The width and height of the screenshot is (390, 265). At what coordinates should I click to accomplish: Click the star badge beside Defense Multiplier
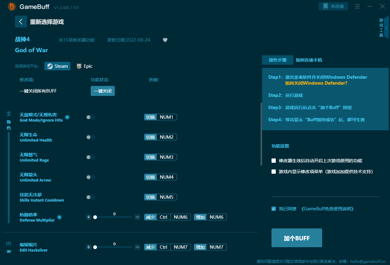(x=59, y=217)
